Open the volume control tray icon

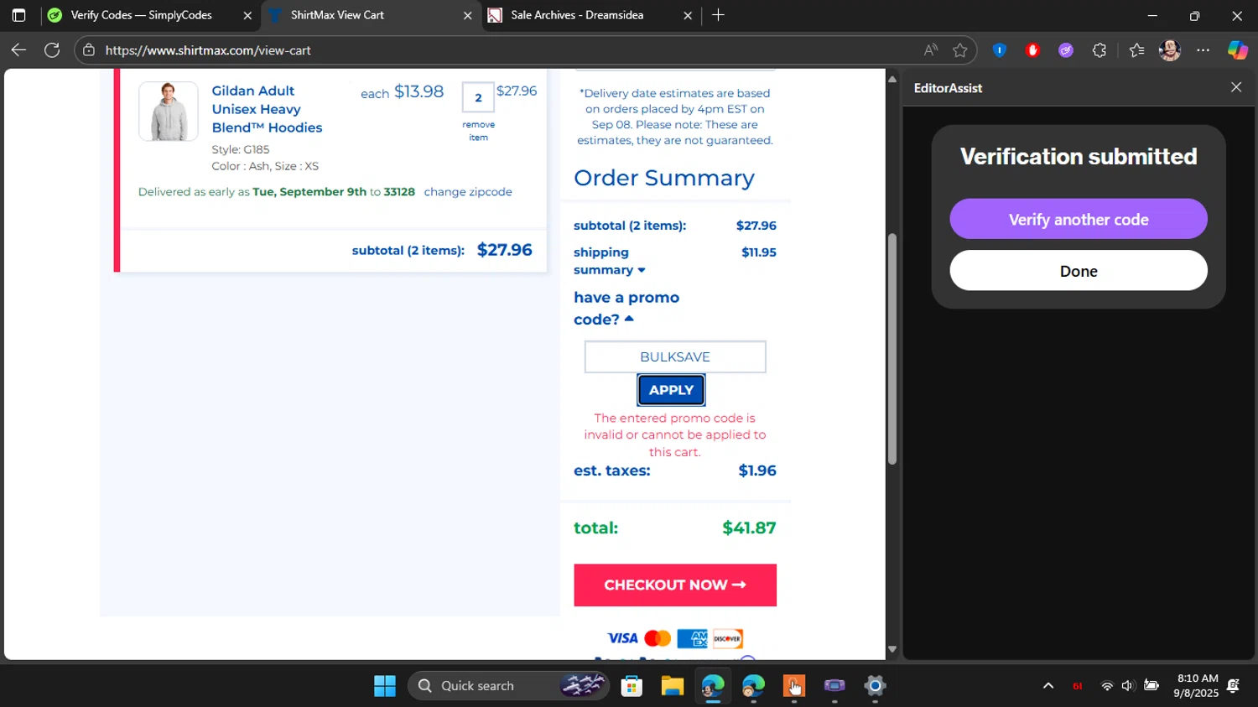[x=1128, y=686]
